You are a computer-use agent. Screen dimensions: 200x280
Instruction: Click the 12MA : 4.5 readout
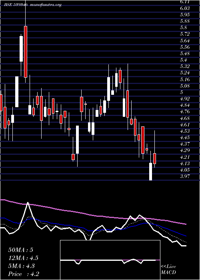pyautogui.click(x=23, y=258)
